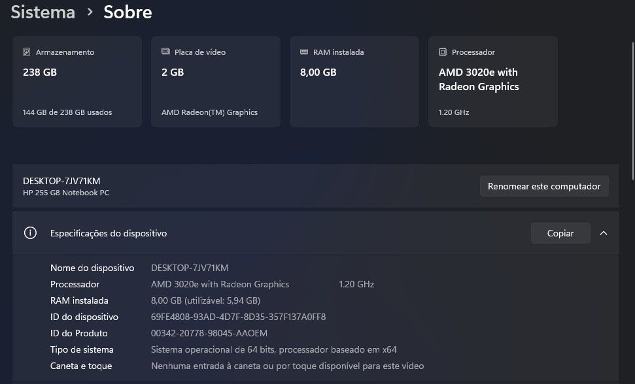The height and width of the screenshot is (384, 635).
Task: Click the video card icon beside Placa de vídeo
Action: click(165, 52)
